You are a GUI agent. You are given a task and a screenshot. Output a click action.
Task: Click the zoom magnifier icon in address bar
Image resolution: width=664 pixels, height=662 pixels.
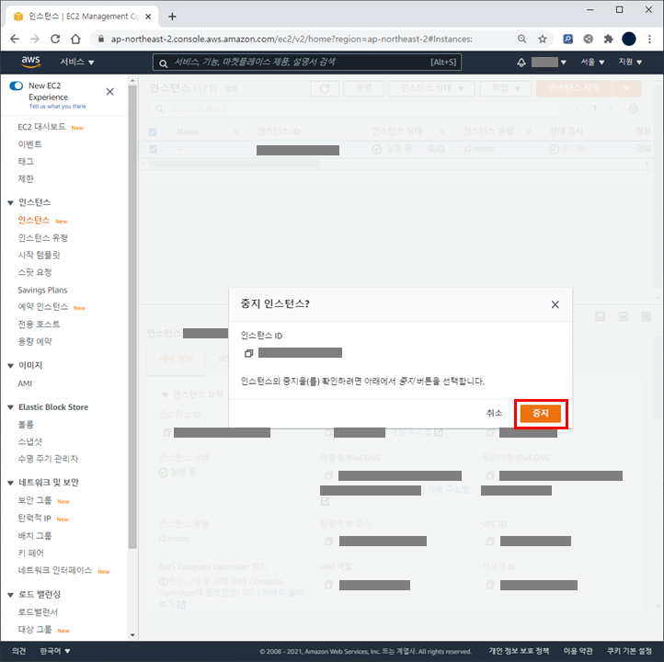(521, 39)
